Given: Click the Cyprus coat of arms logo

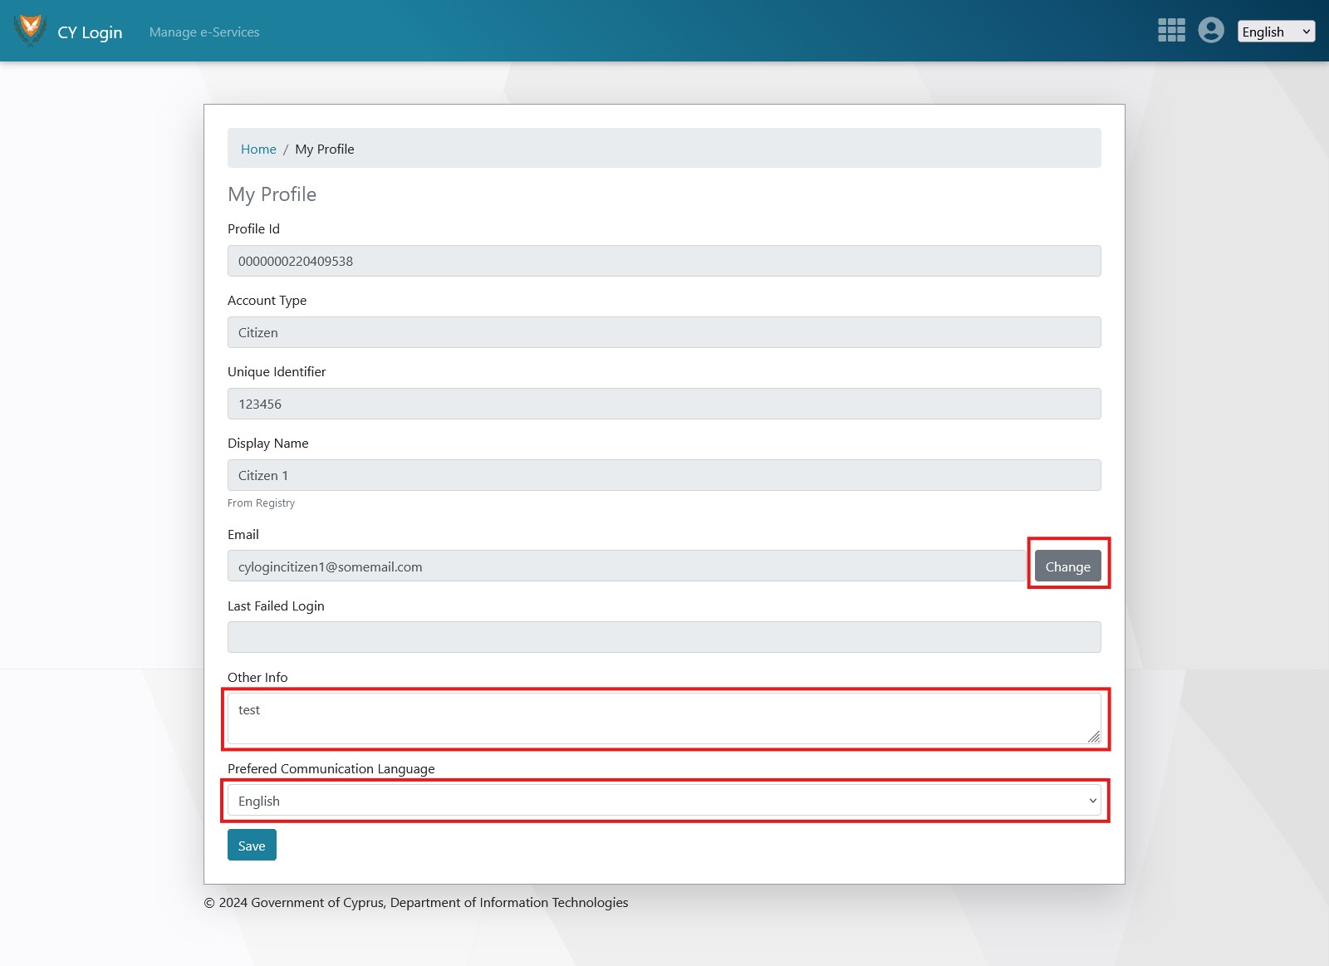Looking at the screenshot, I should pos(30,30).
